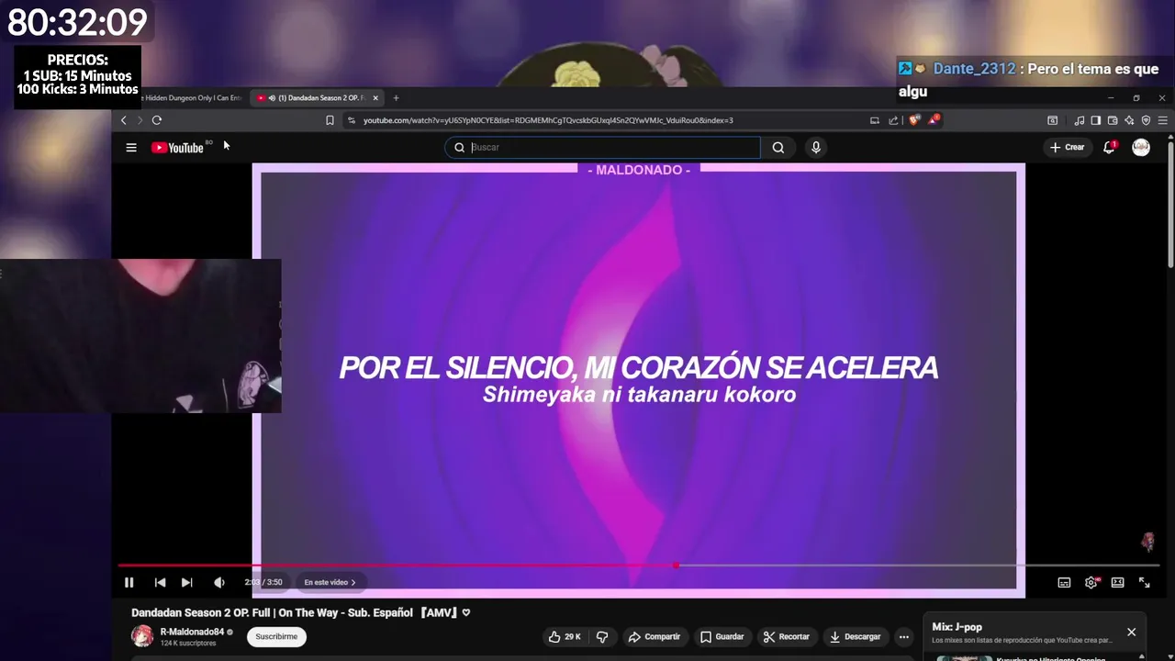
Task: Save the video with Guardar
Action: [722, 636]
